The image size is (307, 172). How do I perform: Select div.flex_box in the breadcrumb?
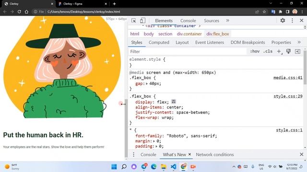click(217, 34)
